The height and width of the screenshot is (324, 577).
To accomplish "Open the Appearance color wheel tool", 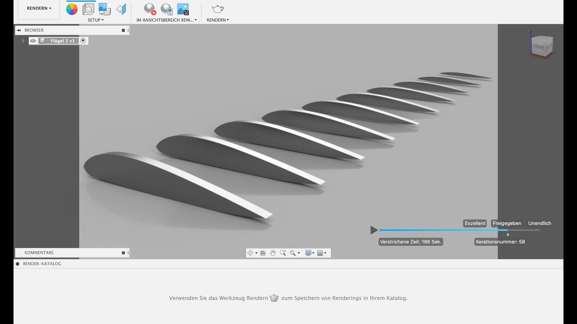I will click(72, 9).
